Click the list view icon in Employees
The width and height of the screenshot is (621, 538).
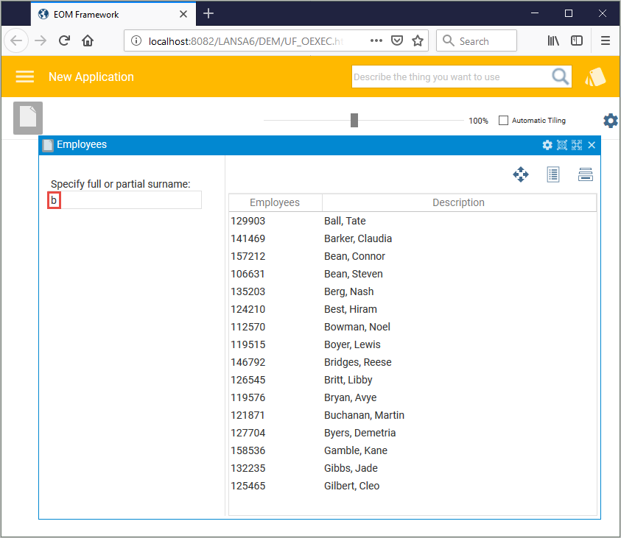coord(553,174)
